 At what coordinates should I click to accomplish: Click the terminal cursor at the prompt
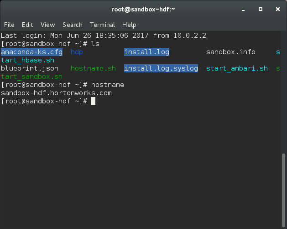[93, 101]
